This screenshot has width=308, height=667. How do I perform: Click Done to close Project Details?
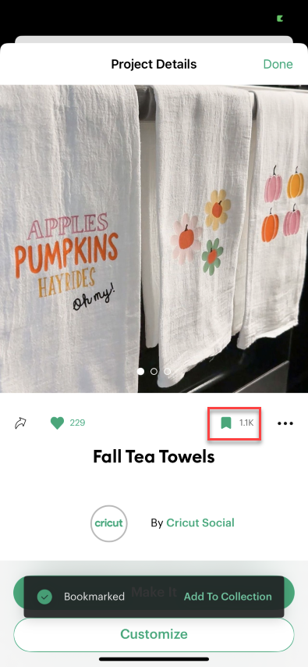pyautogui.click(x=278, y=64)
